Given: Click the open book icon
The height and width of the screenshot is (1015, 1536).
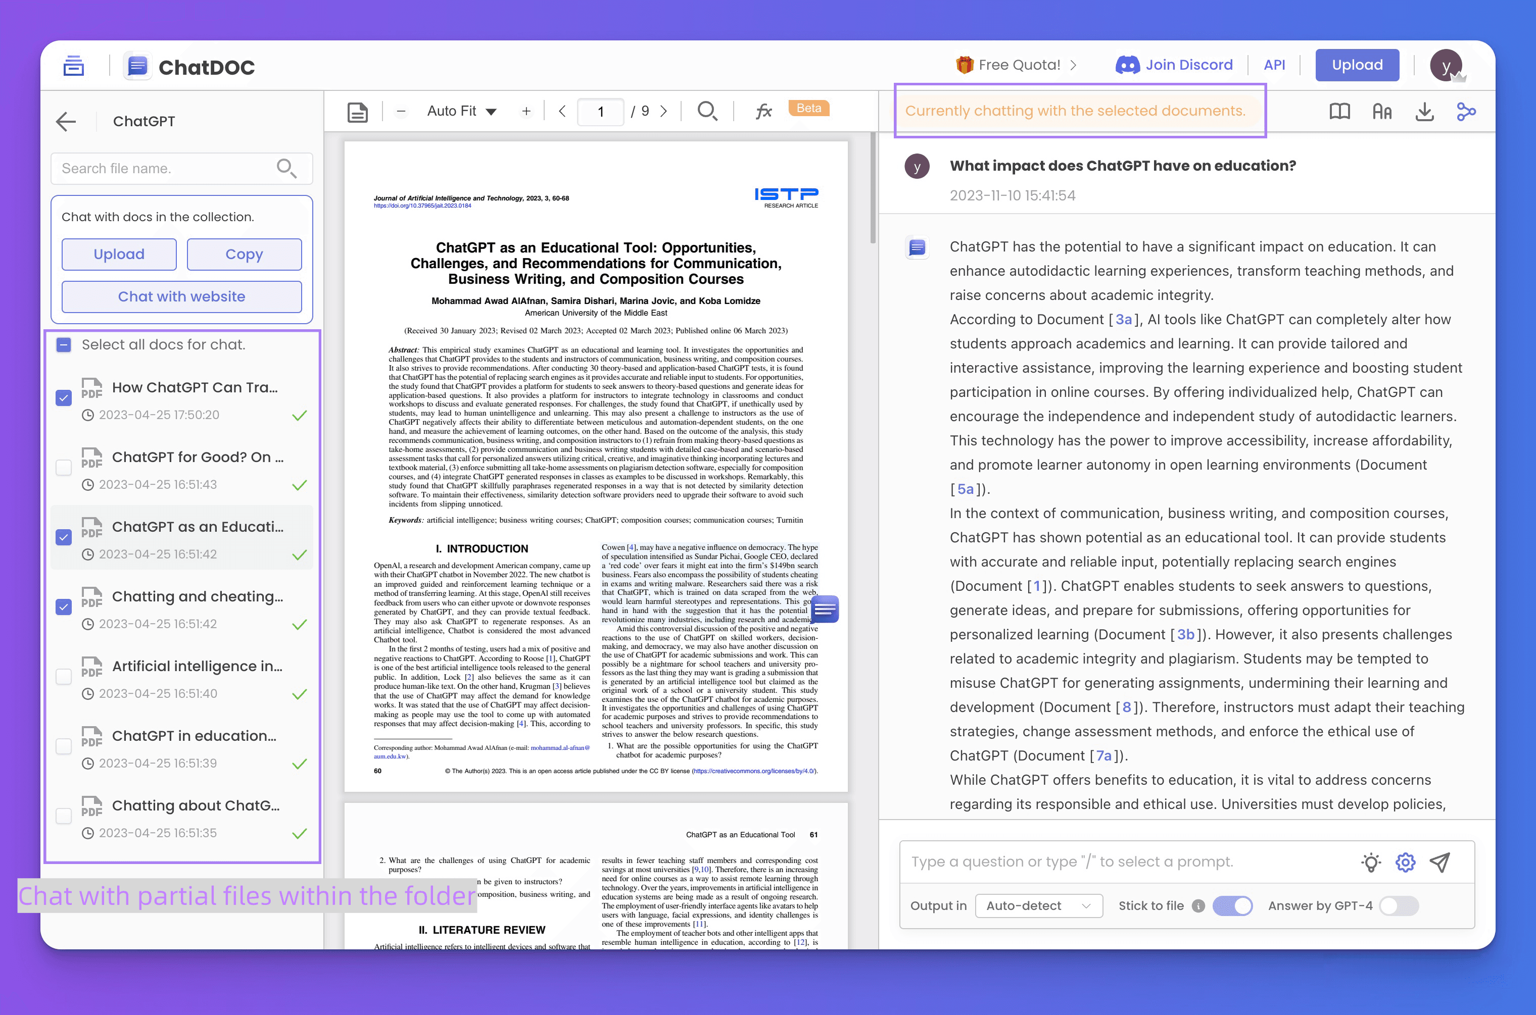Looking at the screenshot, I should [x=1339, y=112].
